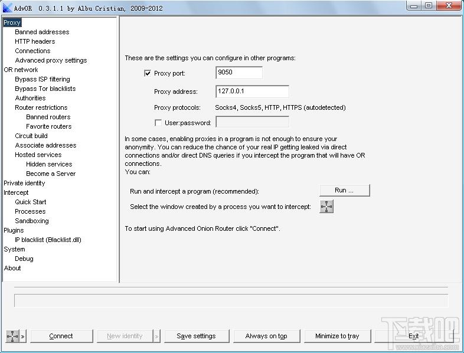Click the AdvOR title bar icon

(7, 8)
